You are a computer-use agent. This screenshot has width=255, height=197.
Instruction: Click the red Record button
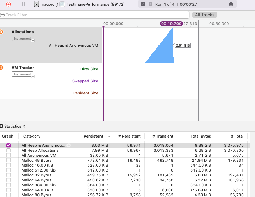tap(8, 4)
